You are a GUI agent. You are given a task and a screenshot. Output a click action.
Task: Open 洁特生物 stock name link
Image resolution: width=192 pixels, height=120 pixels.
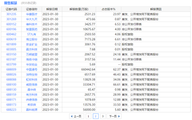pos(31,74)
